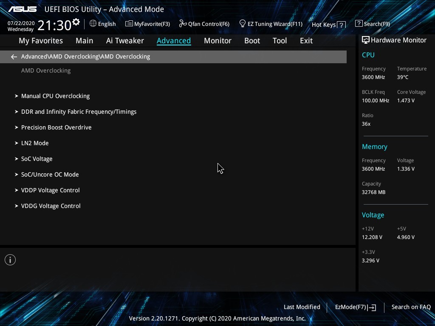The image size is (435, 326).
Task: Open Search(F9) in the top bar
Action: (x=372, y=24)
